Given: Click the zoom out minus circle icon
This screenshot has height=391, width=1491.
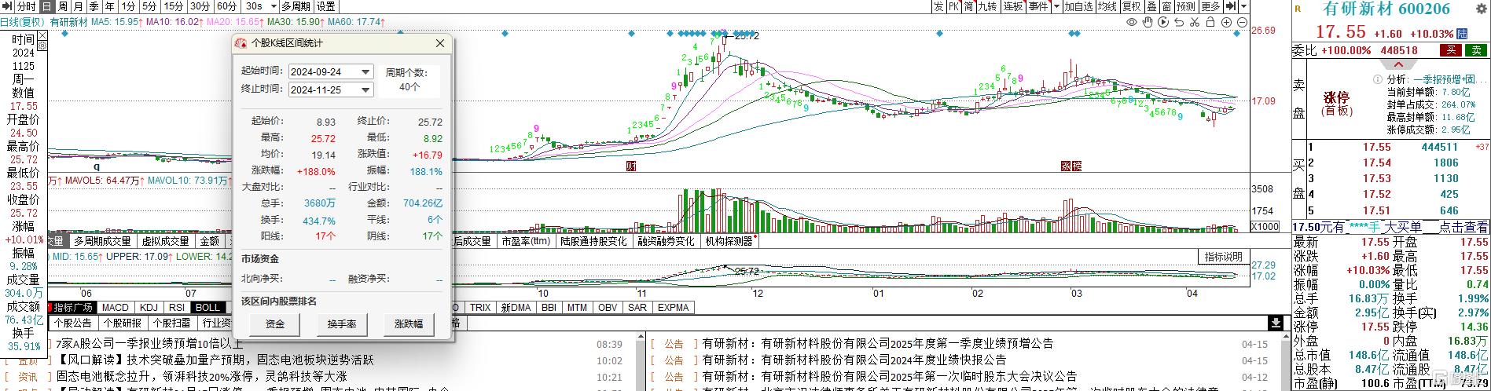Looking at the screenshot, I should pos(1242,22).
